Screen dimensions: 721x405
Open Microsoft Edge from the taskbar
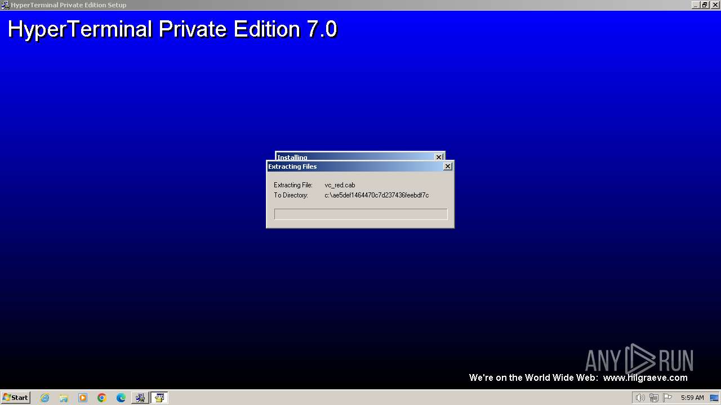[121, 398]
